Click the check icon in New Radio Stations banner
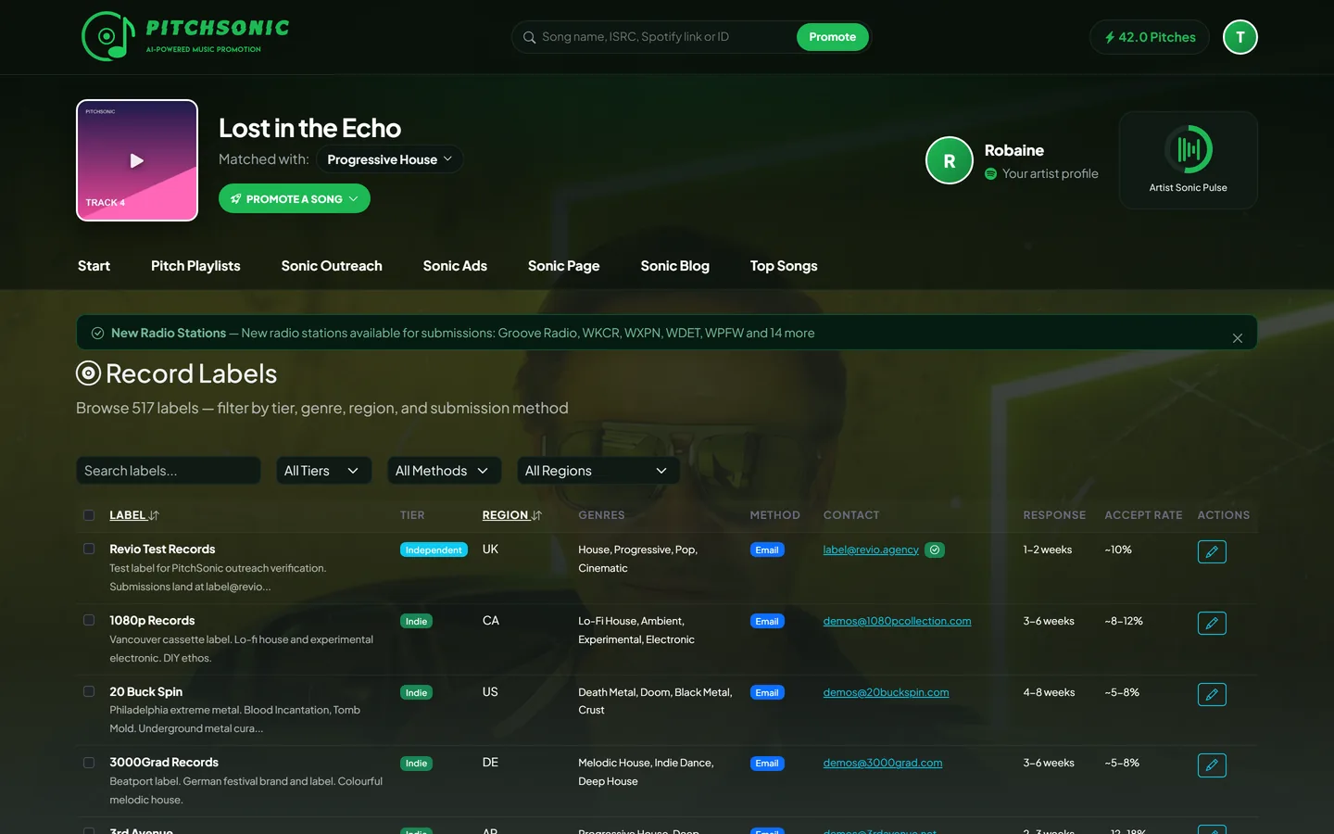Viewport: 1334px width, 834px height. point(97,333)
